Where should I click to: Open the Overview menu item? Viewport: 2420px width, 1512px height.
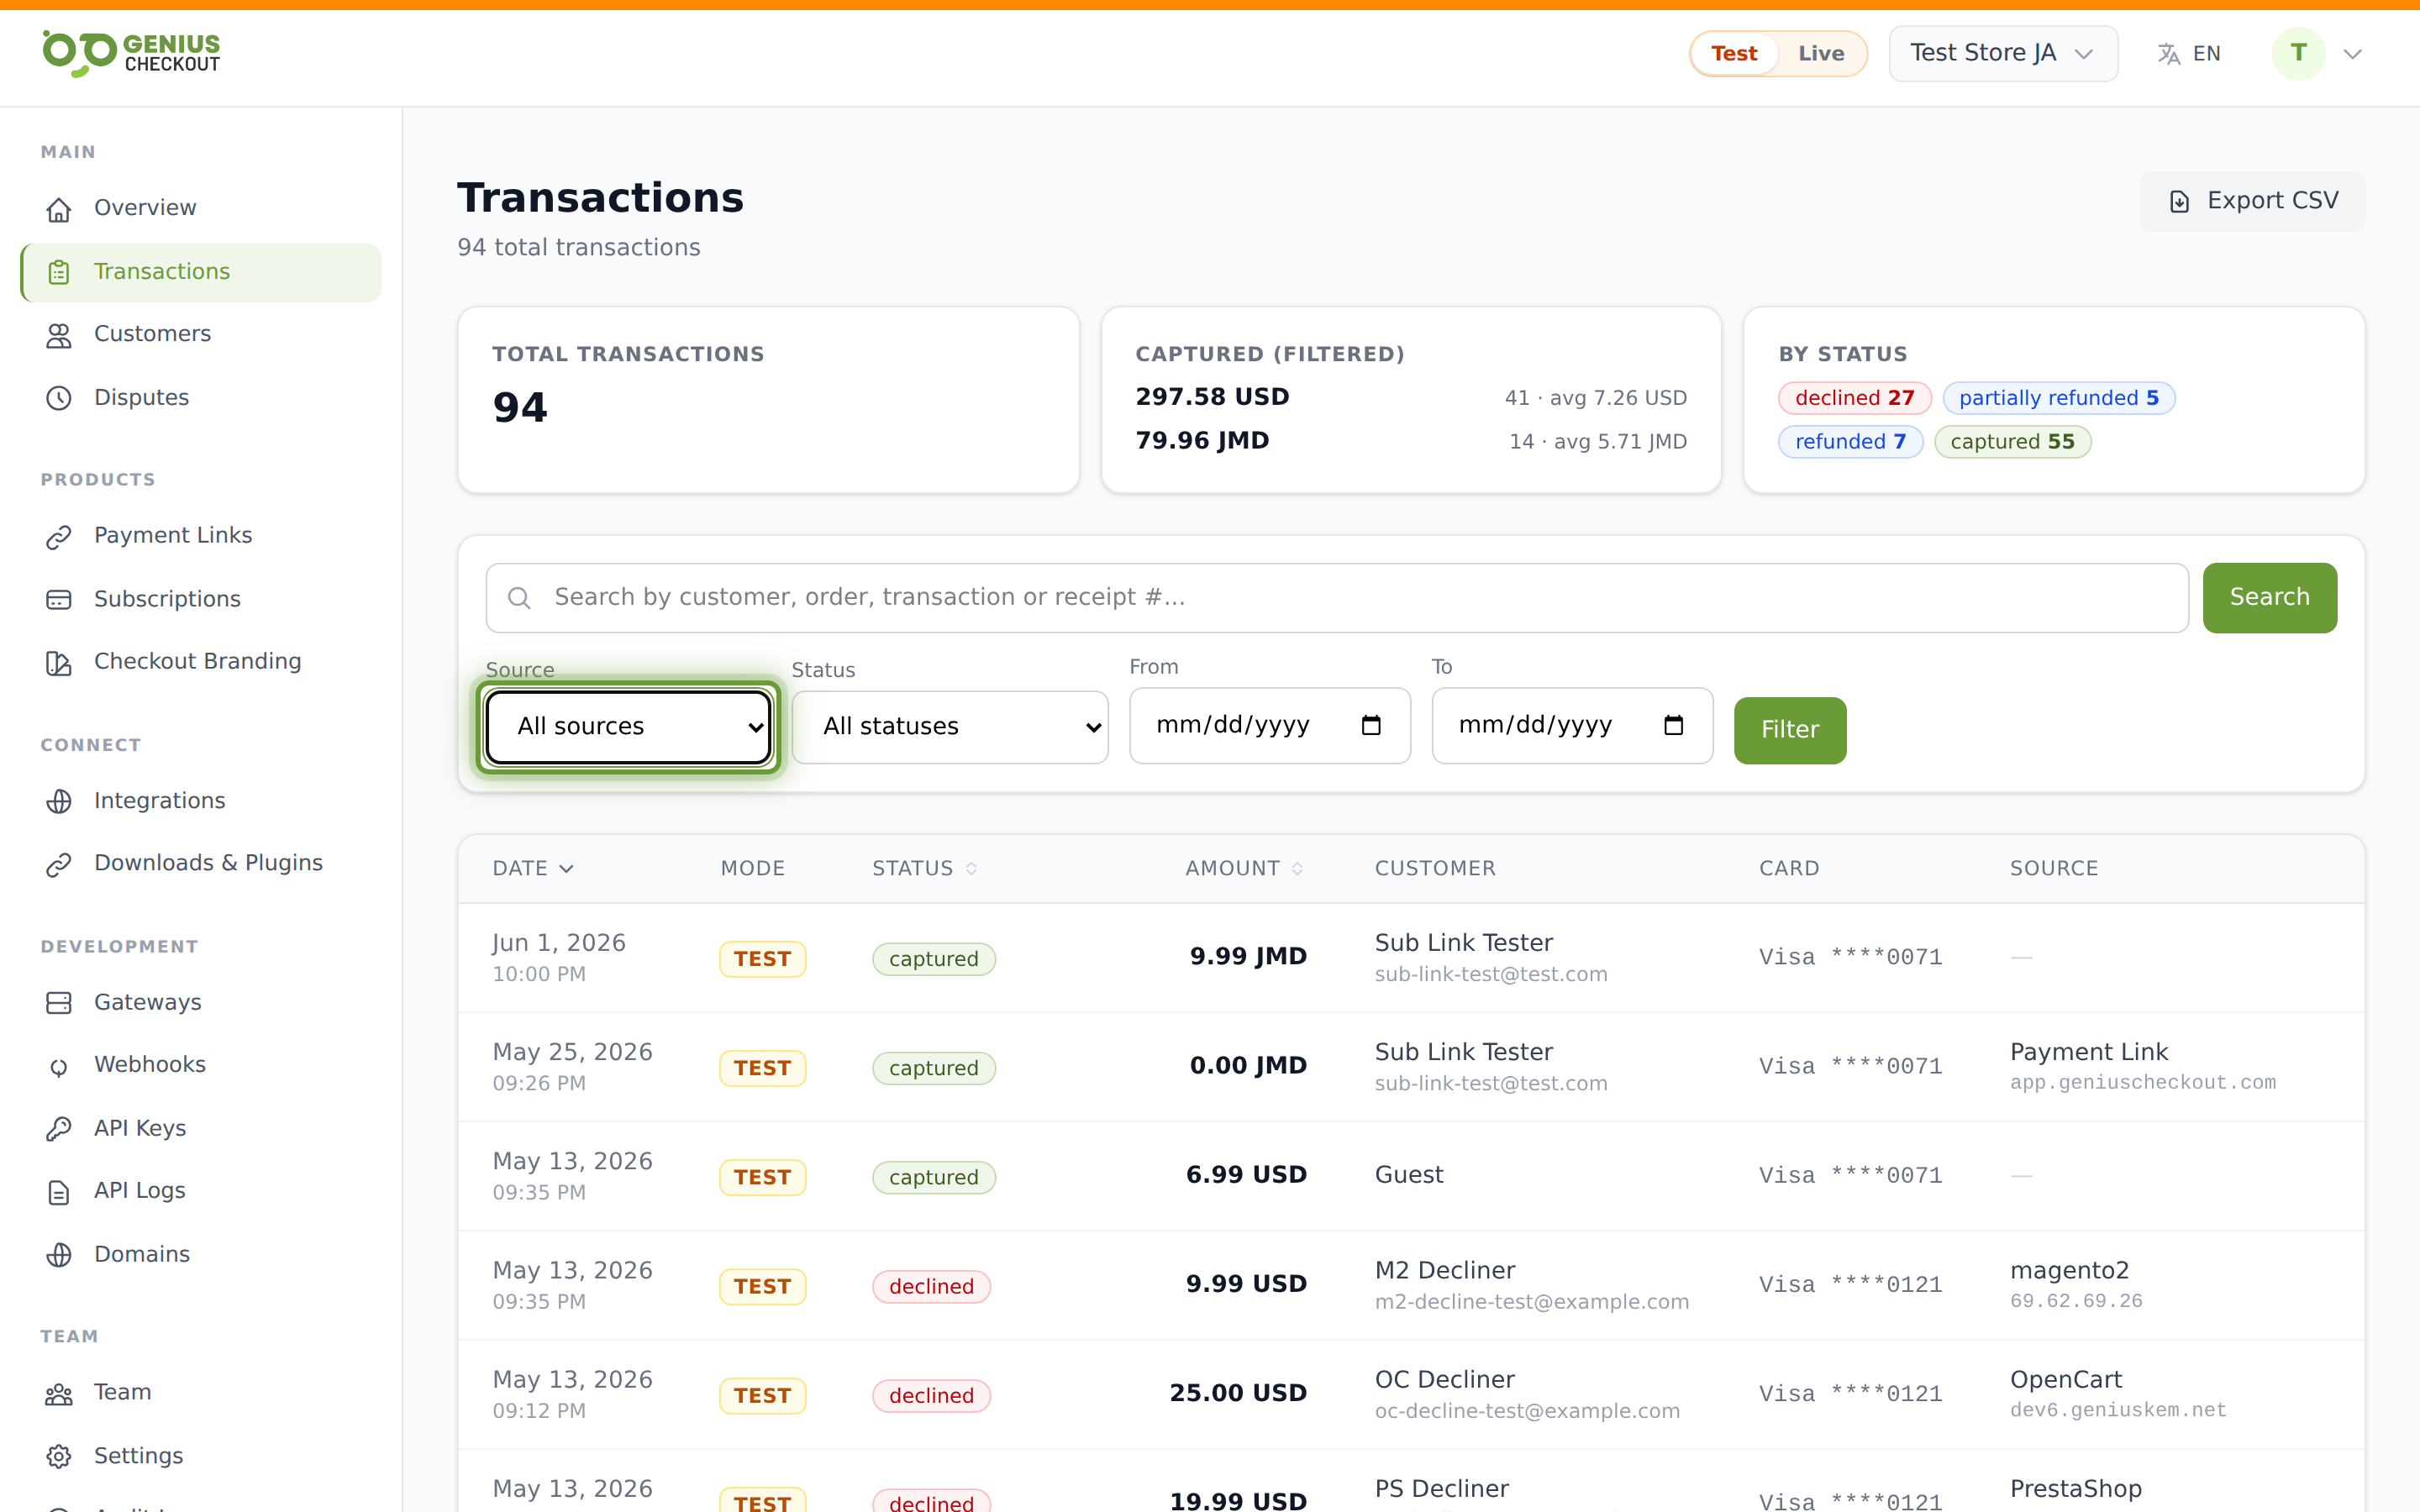[x=201, y=208]
